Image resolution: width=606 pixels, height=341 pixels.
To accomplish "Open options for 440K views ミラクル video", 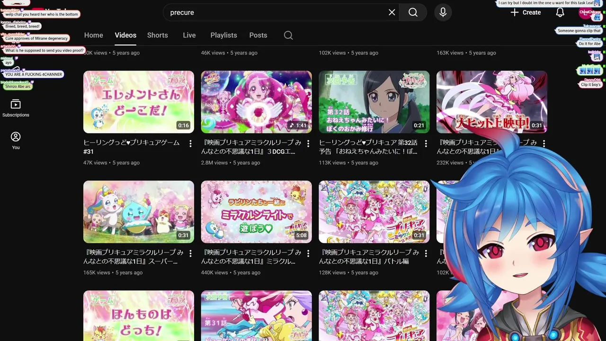I will pos(308,253).
